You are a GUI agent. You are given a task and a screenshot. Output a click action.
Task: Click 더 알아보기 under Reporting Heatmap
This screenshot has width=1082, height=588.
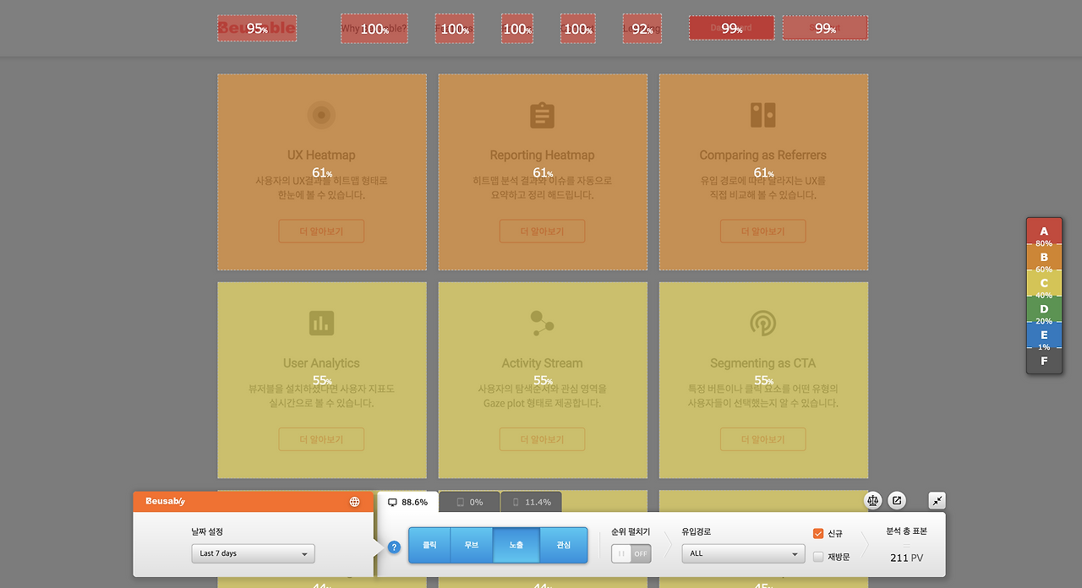pyautogui.click(x=542, y=231)
